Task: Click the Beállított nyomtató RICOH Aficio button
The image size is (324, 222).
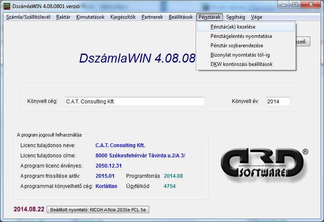Action: click(98, 210)
